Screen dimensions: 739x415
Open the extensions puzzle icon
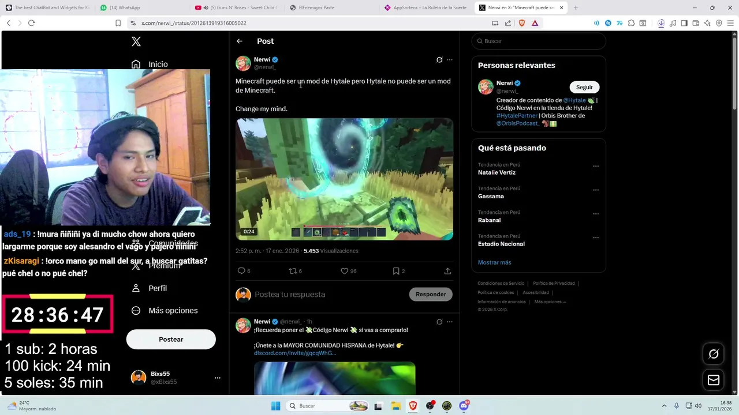point(631,23)
